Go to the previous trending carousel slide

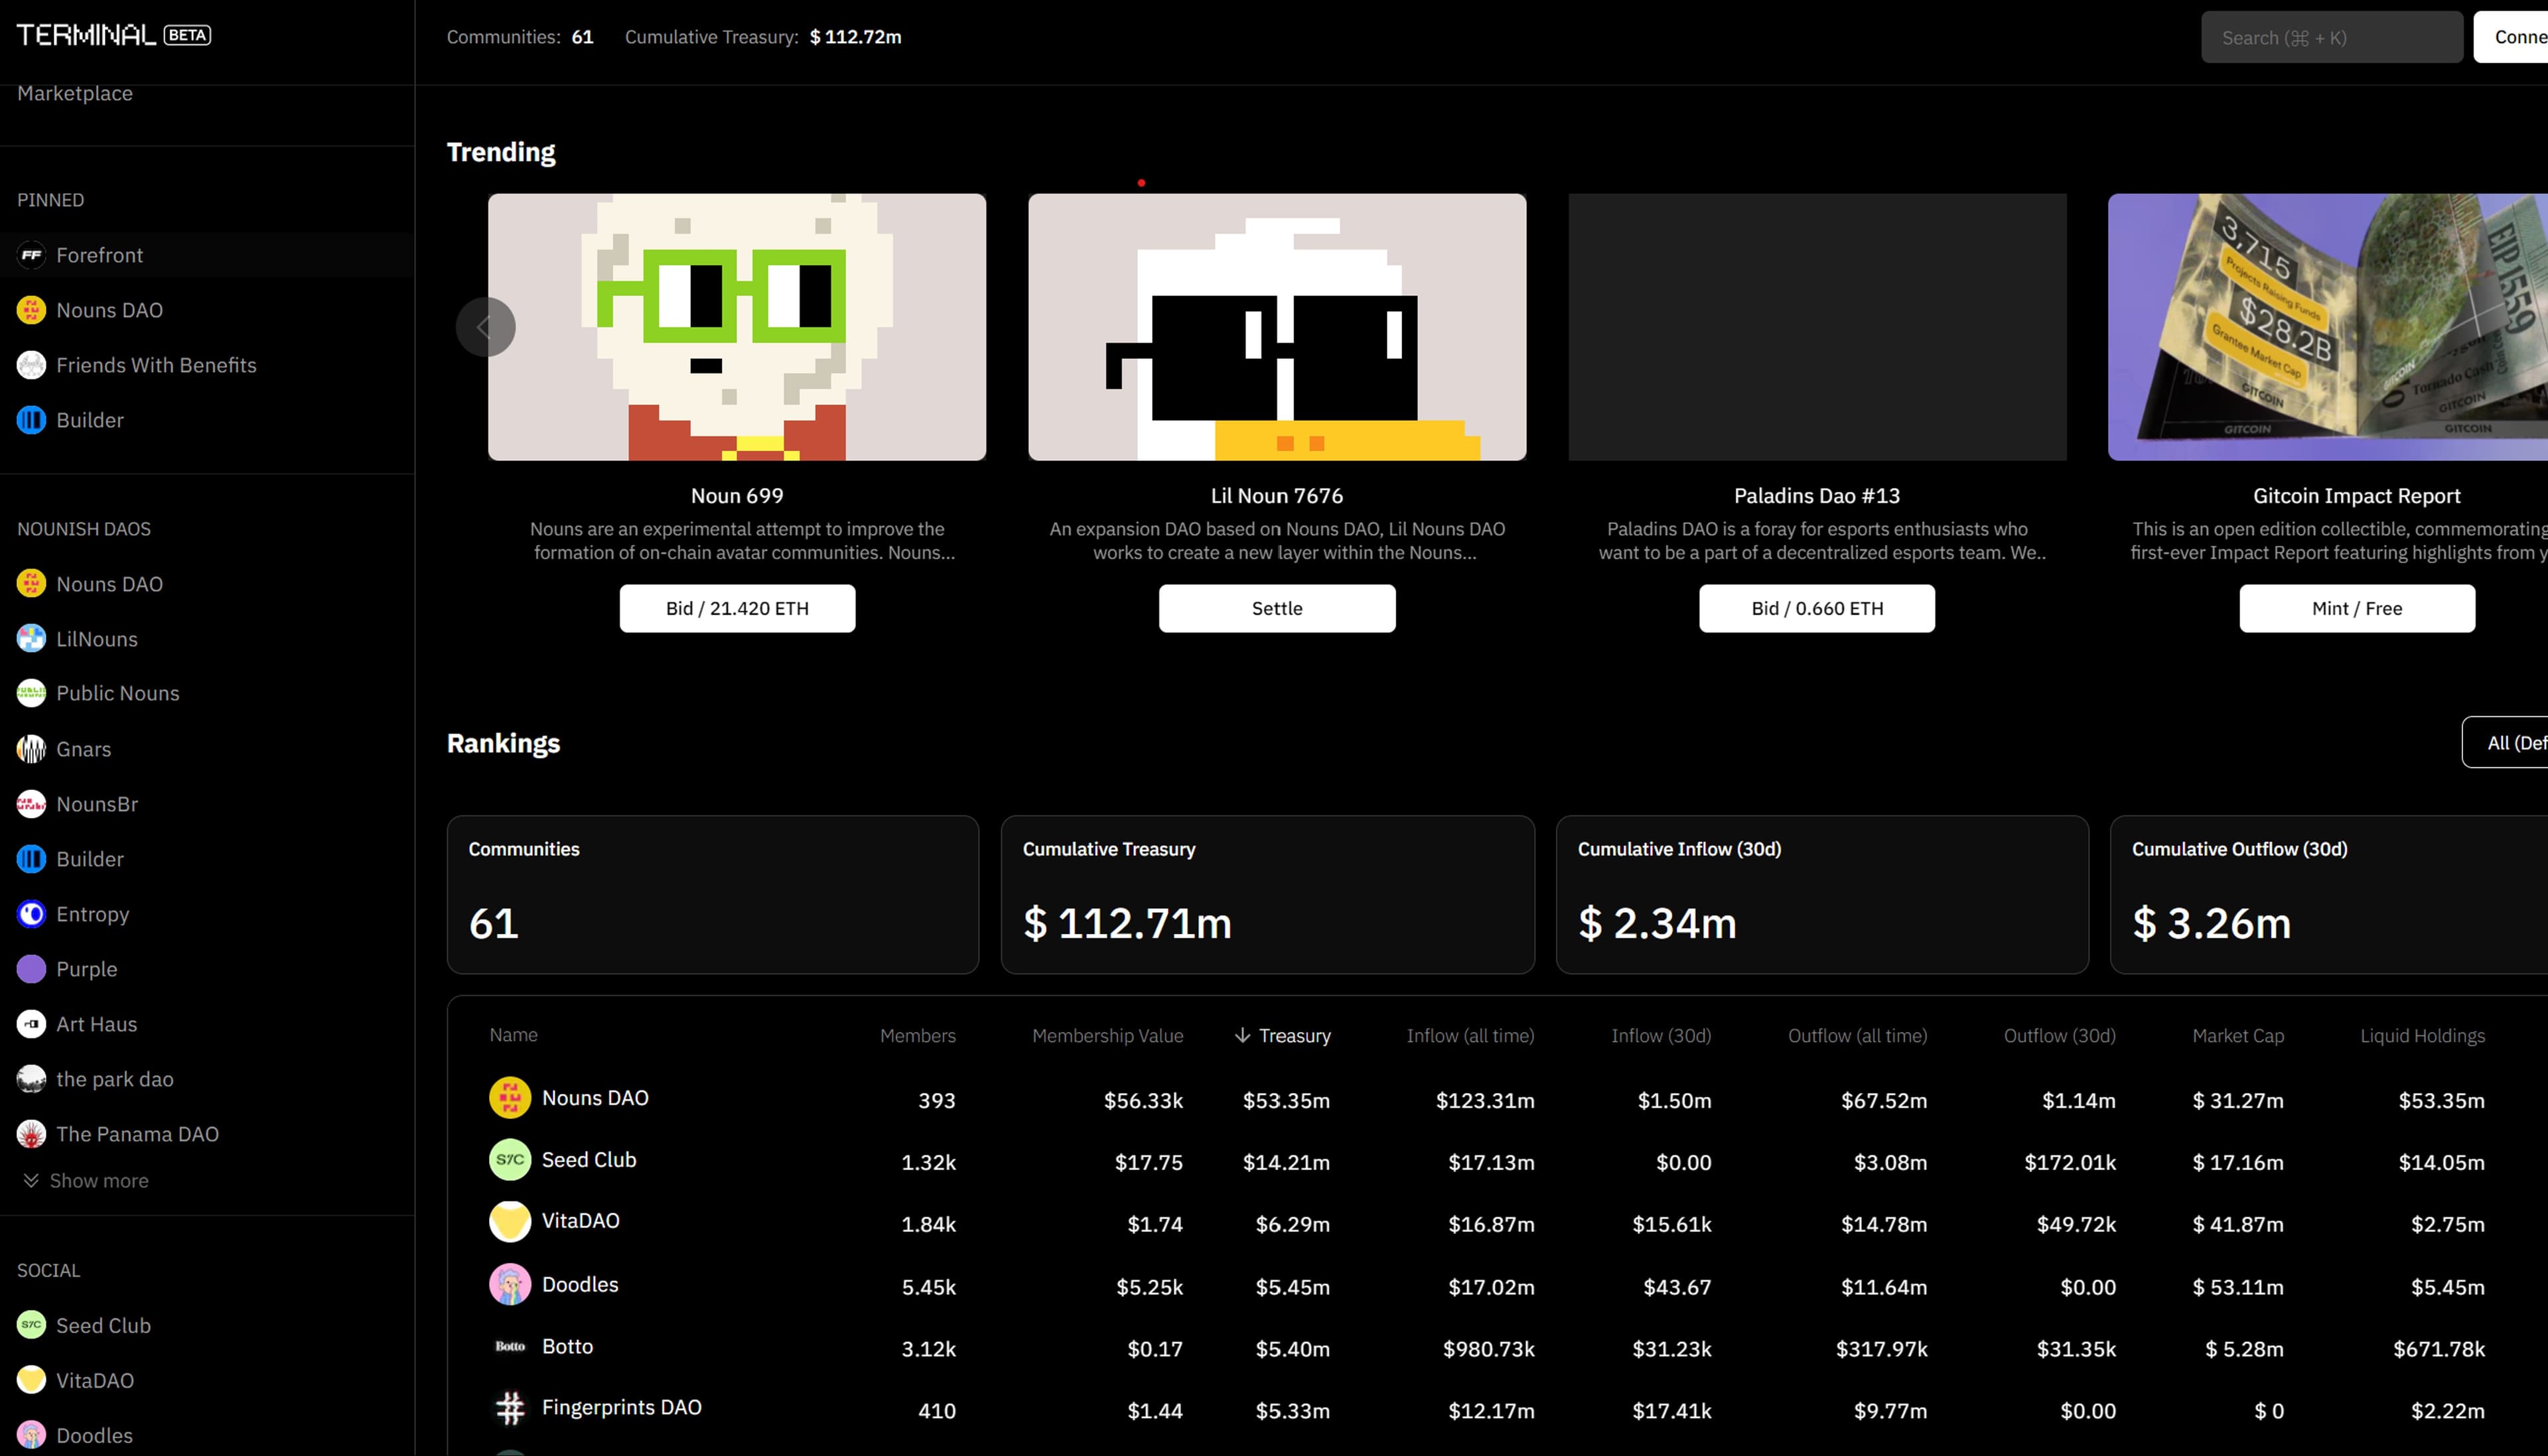click(x=485, y=327)
